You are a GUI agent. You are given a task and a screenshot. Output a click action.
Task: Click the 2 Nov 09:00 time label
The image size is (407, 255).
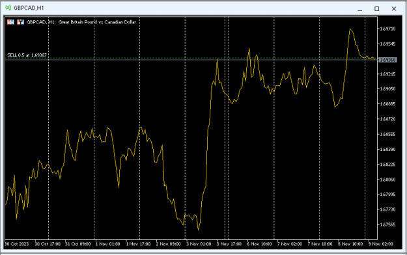click(x=169, y=244)
